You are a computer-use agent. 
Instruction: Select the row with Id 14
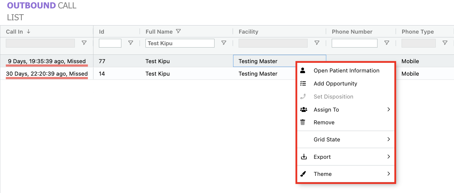[x=102, y=74]
